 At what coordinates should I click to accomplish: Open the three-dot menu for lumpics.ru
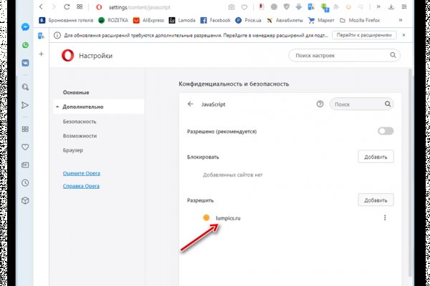coord(386,218)
